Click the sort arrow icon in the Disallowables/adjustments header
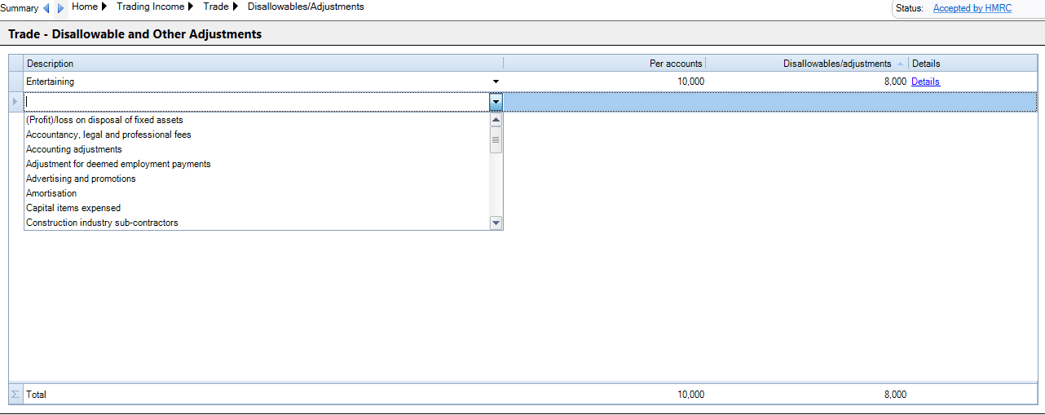1045x415 pixels. 900,64
